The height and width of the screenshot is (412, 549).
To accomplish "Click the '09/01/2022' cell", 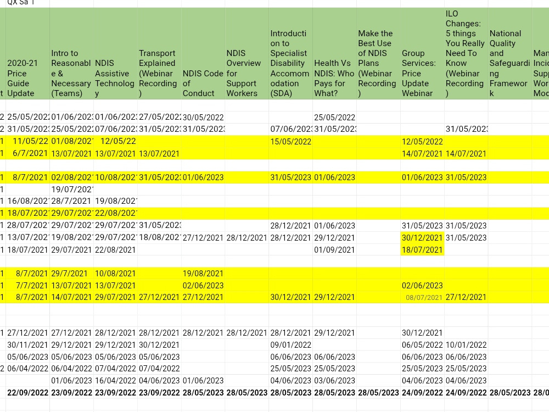I will (290, 345).
